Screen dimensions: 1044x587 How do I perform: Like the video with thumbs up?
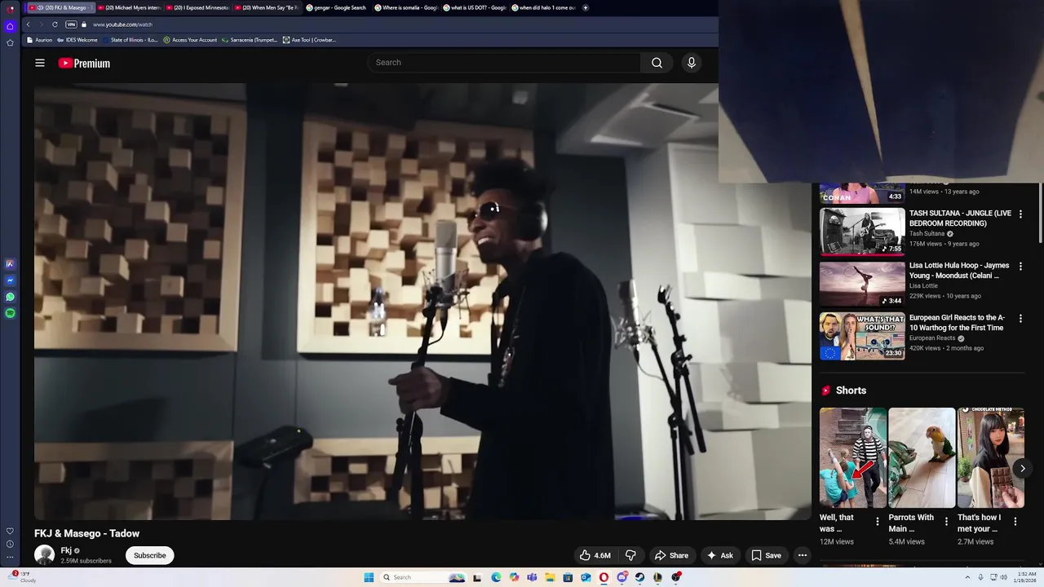click(x=595, y=555)
